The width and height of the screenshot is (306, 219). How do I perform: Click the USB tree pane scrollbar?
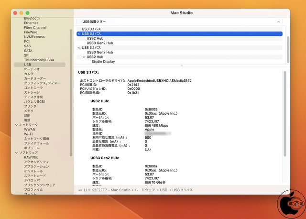coord(288,50)
